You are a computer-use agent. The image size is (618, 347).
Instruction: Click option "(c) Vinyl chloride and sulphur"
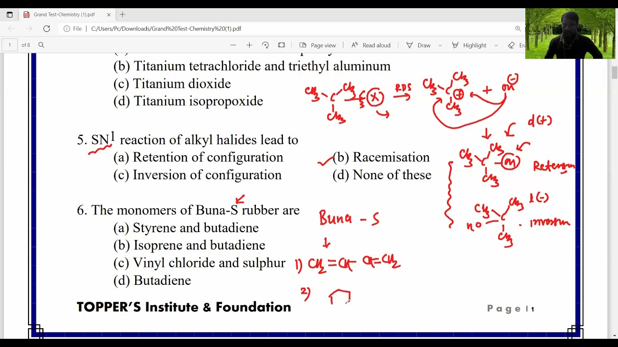coord(199,263)
